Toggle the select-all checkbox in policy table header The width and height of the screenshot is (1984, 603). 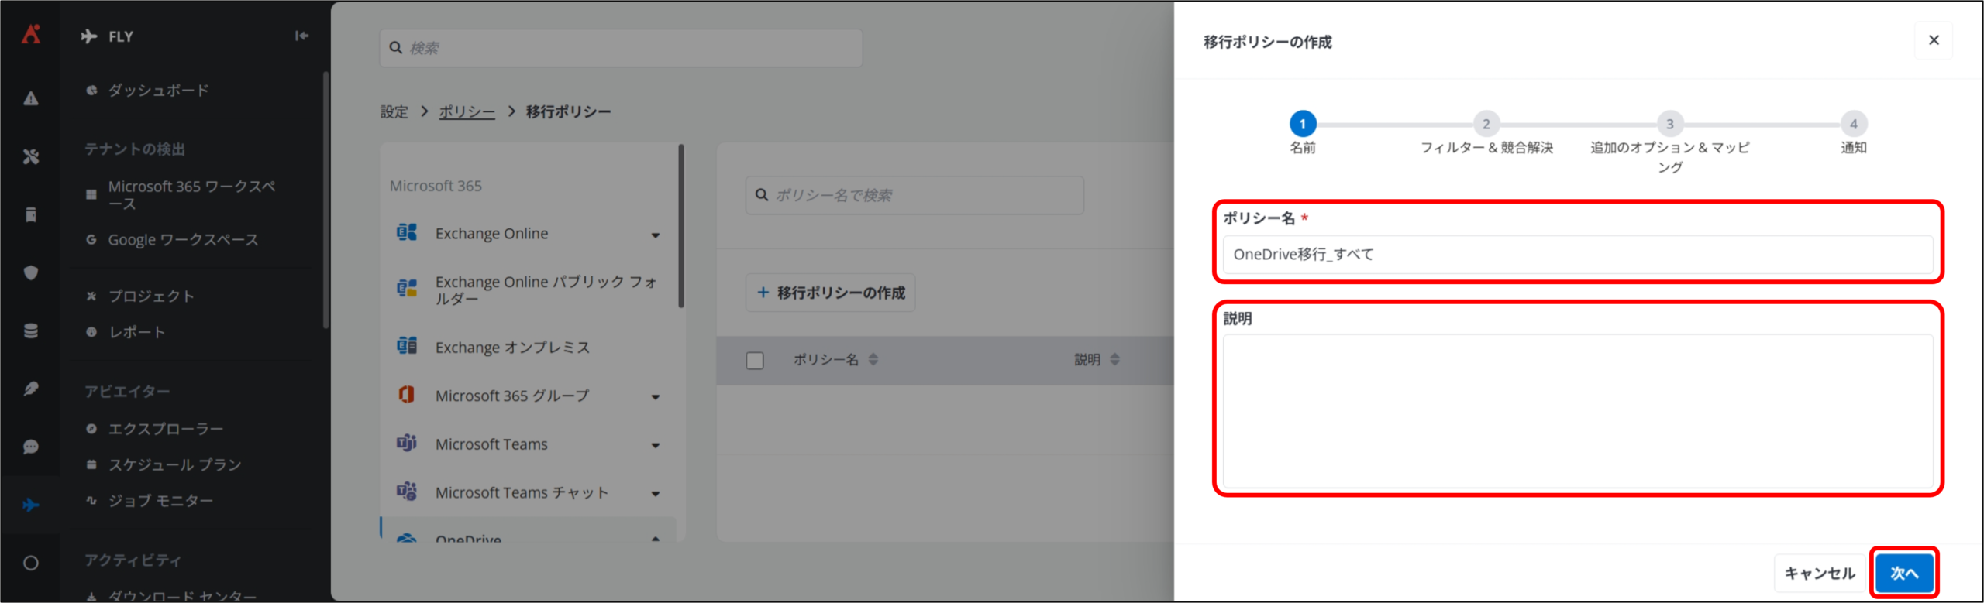tap(754, 360)
